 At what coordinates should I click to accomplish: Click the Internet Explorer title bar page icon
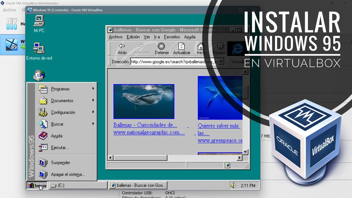110,30
